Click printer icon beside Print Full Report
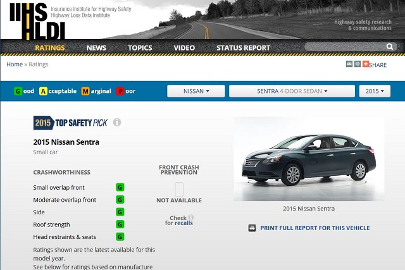This screenshot has height=270, width=405. [x=252, y=228]
